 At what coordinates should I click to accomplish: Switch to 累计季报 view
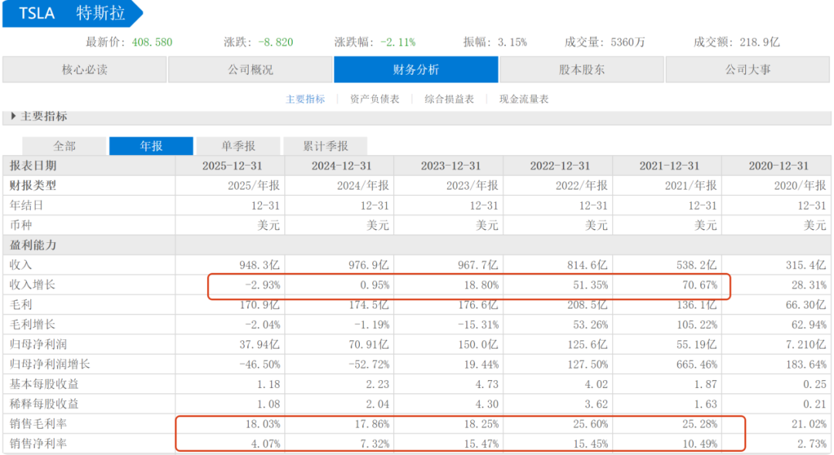324,146
